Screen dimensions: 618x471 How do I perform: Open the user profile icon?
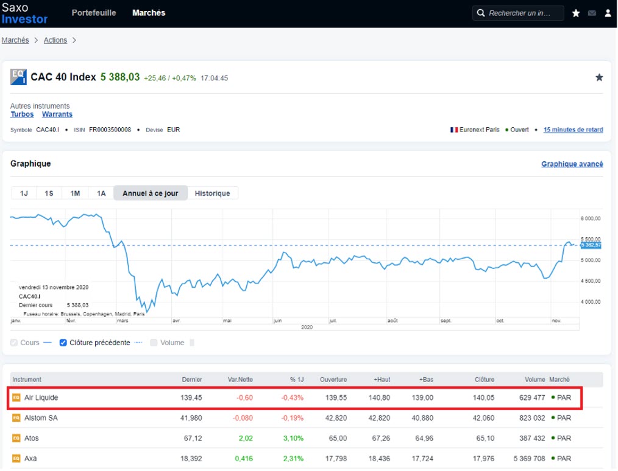[608, 13]
